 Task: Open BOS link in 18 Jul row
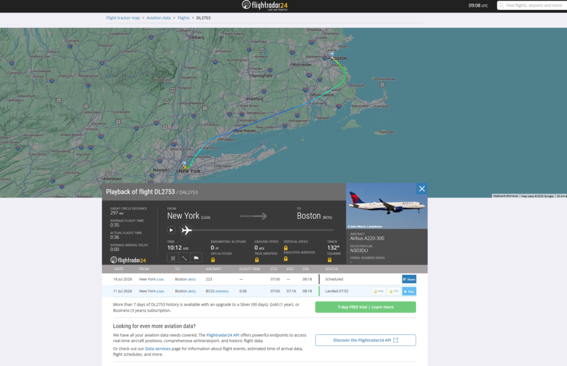192,280
